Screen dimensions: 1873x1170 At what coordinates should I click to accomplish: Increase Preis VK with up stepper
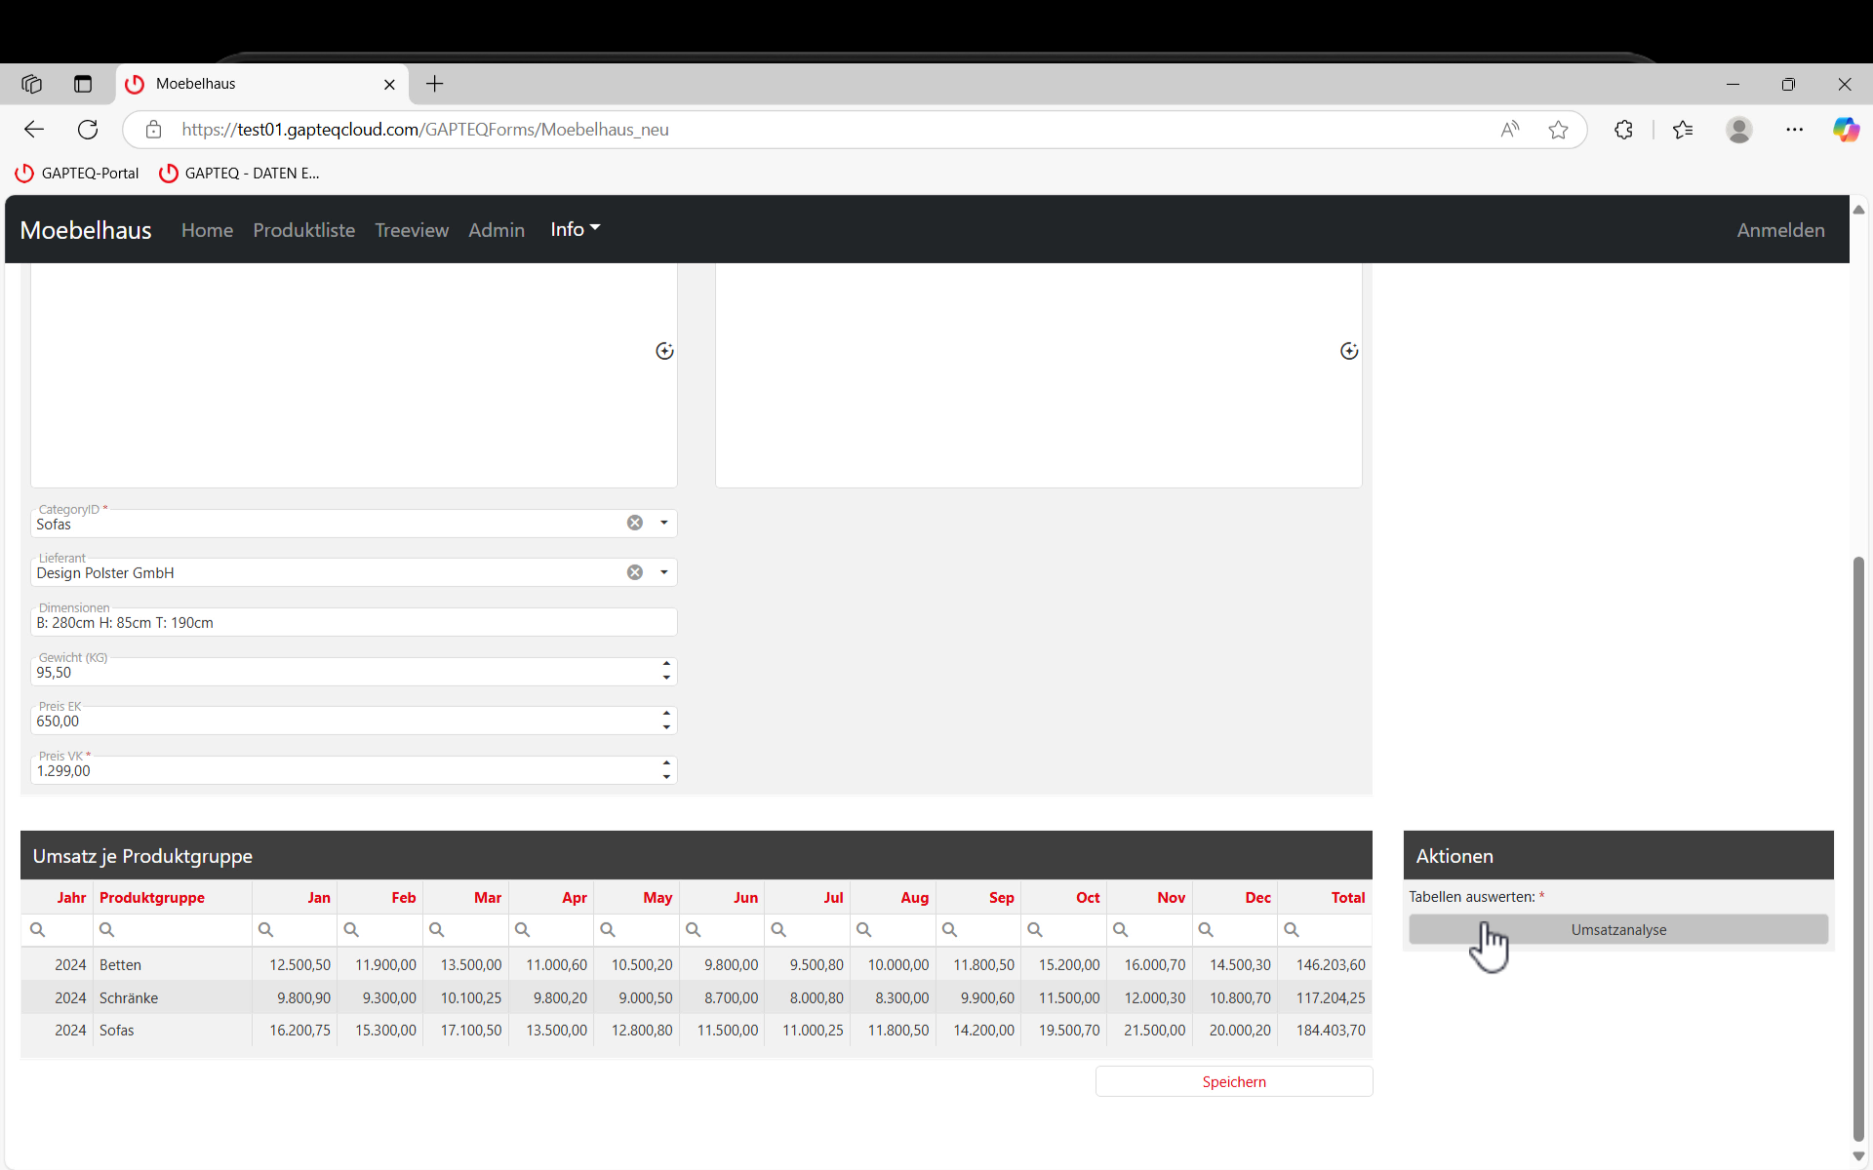pyautogui.click(x=666, y=763)
